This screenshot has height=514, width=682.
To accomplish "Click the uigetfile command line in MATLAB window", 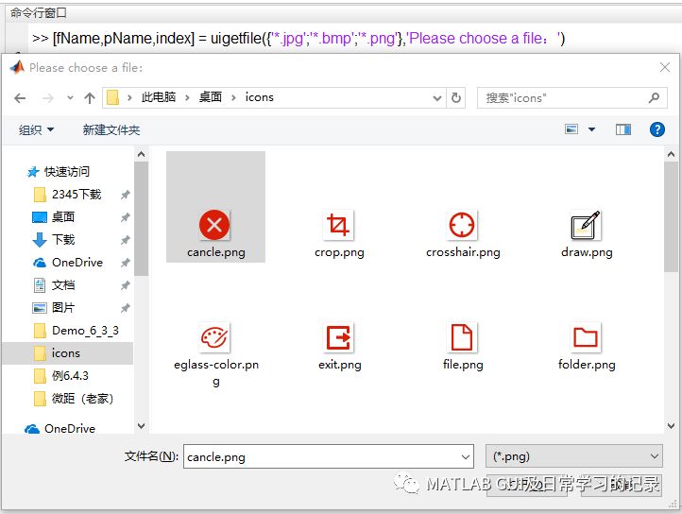I will pos(298,39).
